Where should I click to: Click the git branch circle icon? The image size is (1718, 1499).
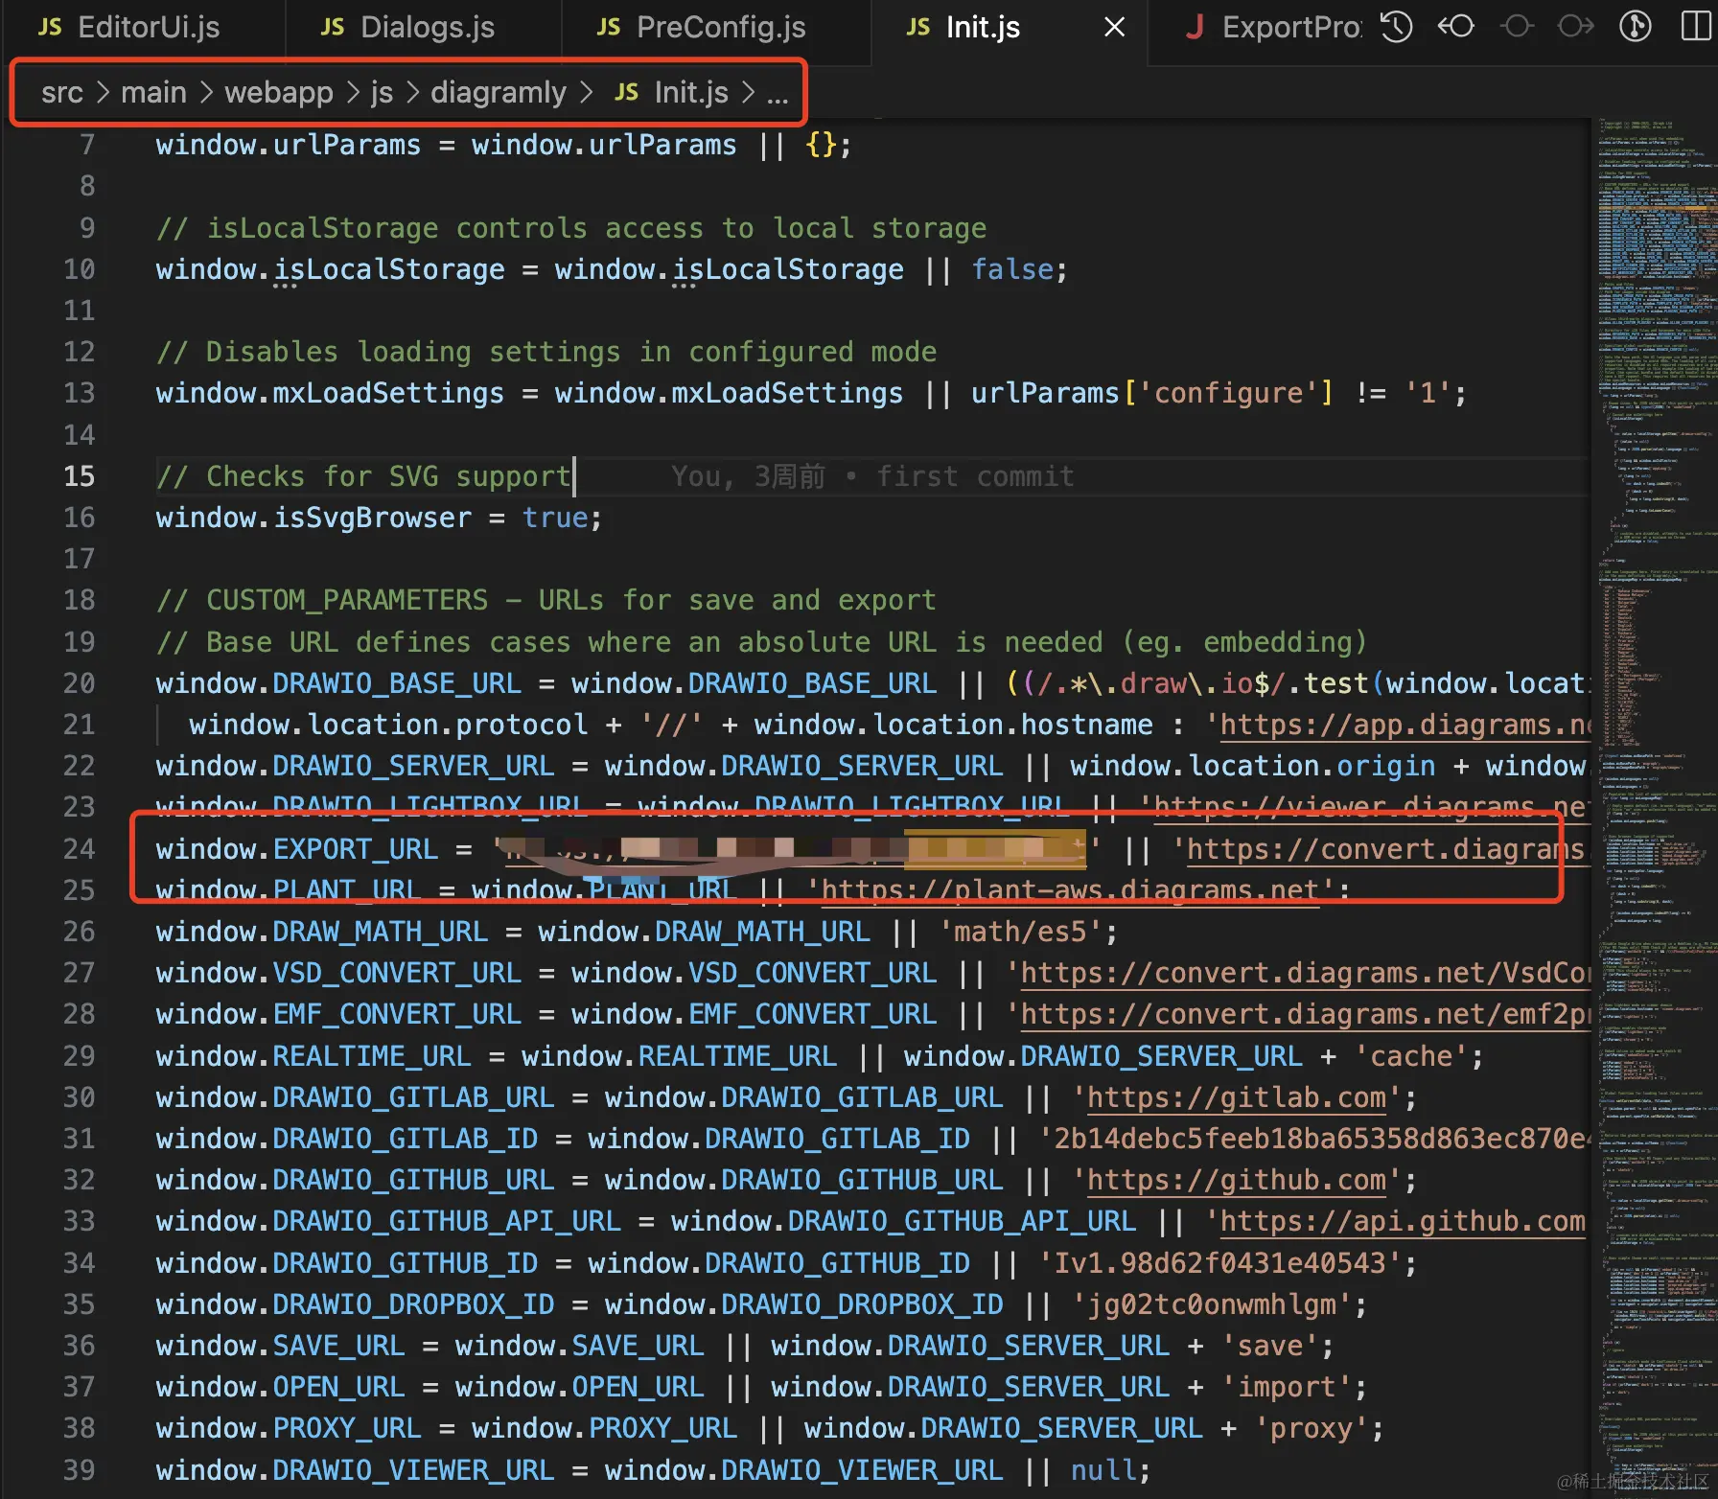click(1636, 26)
